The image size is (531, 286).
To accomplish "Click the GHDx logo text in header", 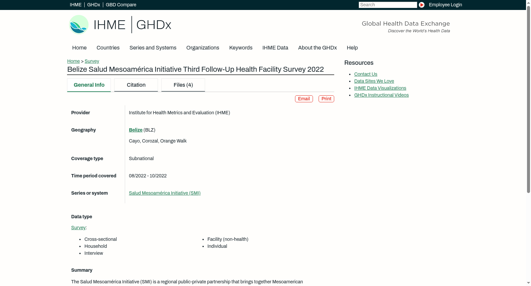I will [154, 25].
